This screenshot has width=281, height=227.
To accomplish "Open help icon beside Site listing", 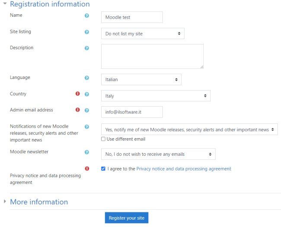I will point(86,32).
